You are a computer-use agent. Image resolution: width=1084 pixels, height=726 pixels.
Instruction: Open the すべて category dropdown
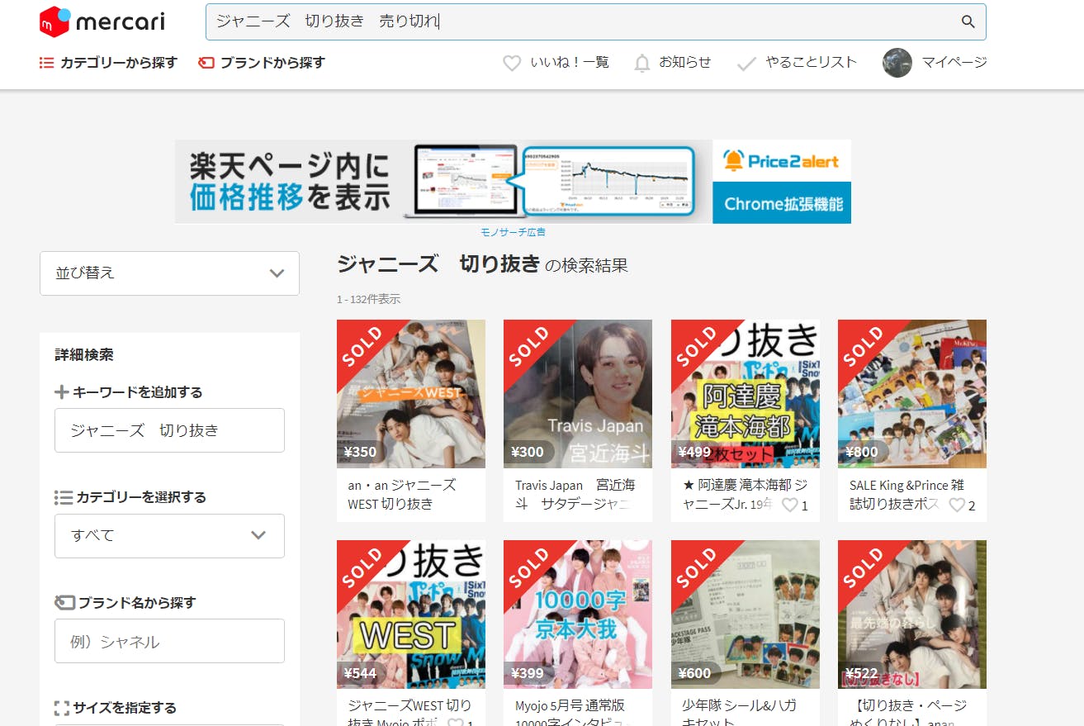pyautogui.click(x=169, y=535)
